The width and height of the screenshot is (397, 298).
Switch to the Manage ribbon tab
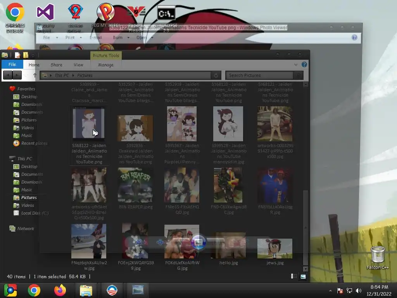[x=106, y=65]
